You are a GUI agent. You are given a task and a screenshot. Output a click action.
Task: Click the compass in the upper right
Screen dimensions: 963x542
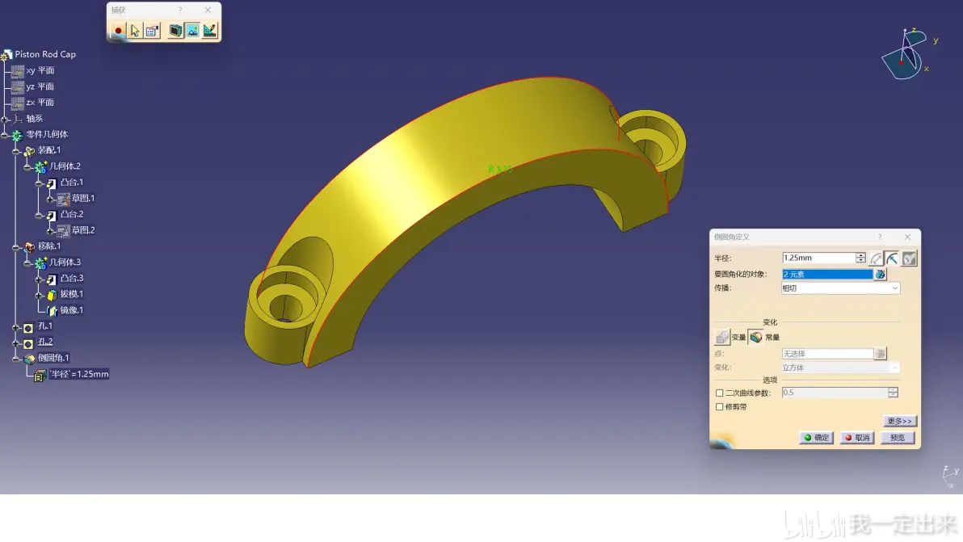[906, 55]
